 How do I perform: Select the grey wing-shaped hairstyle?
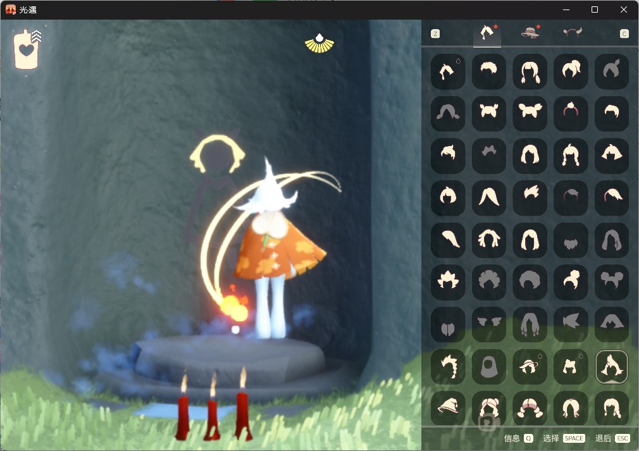point(488,324)
